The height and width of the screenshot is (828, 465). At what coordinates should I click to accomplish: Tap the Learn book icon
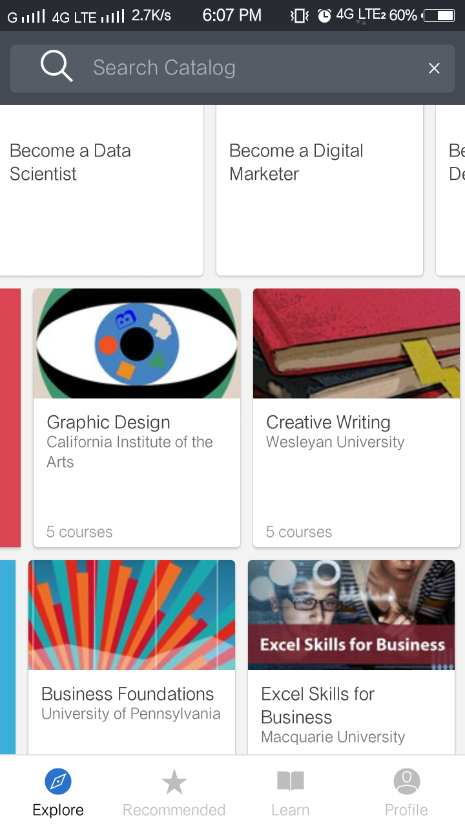click(x=290, y=782)
